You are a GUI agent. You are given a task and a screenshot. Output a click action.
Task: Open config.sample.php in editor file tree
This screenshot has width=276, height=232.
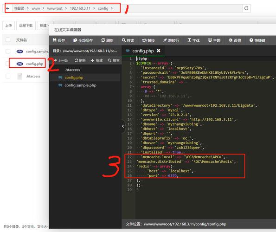tap(80, 85)
